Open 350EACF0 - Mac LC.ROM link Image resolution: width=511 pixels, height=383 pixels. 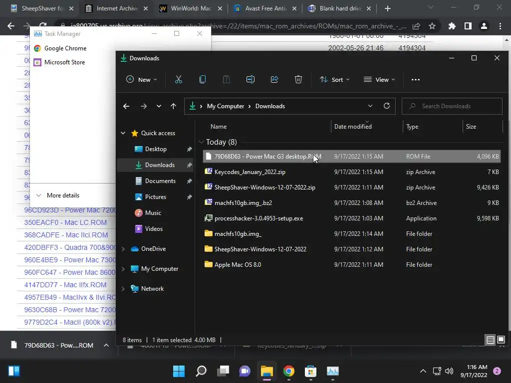point(65,222)
